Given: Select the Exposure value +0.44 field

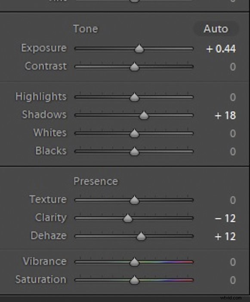Looking at the screenshot, I should click(221, 49).
